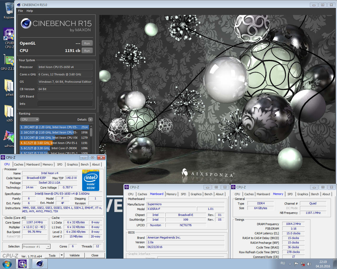The width and height of the screenshot is (337, 269).
Task: Click the Intel Xeon inside logo
Action: 91,180
